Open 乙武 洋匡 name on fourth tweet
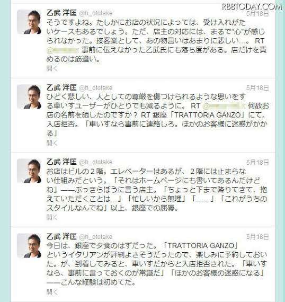This screenshot has width=285, height=302. pyautogui.click(x=61, y=237)
